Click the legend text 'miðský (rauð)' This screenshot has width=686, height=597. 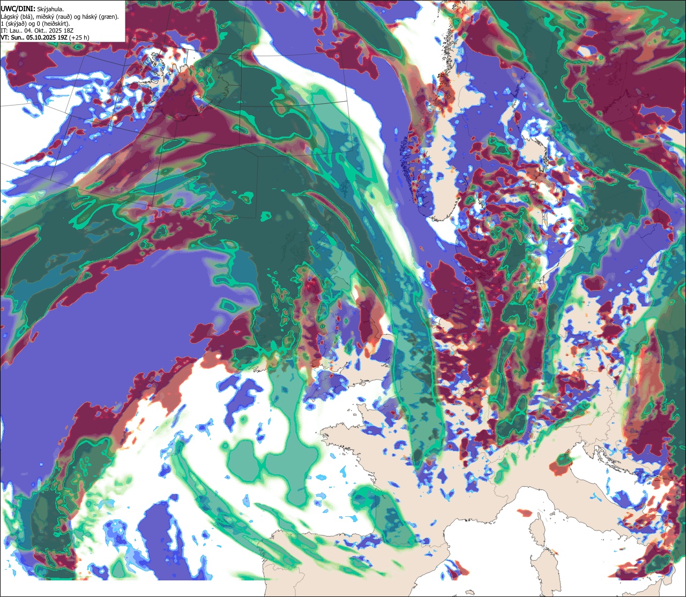[x=54, y=17]
